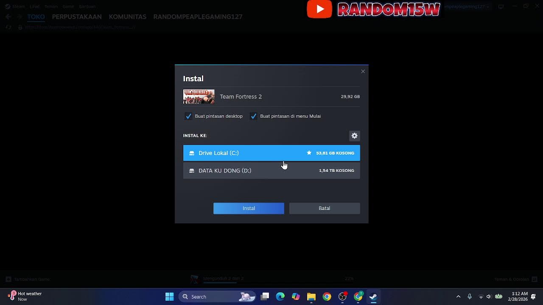This screenshot has height=305, width=543.
Task: Open the volume speaker tray icon
Action: pyautogui.click(x=489, y=297)
